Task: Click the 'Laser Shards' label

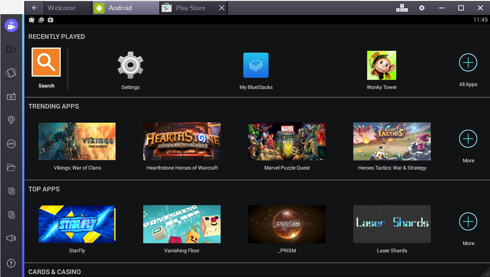Action: click(392, 250)
